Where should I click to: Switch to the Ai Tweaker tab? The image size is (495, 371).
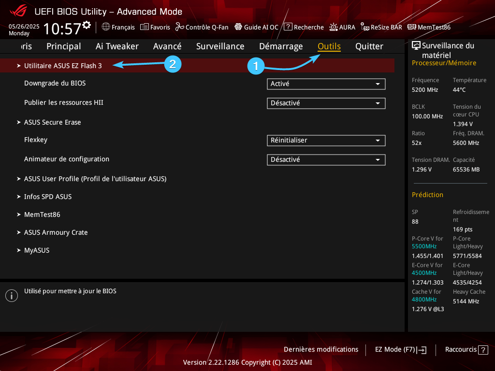coord(117,46)
